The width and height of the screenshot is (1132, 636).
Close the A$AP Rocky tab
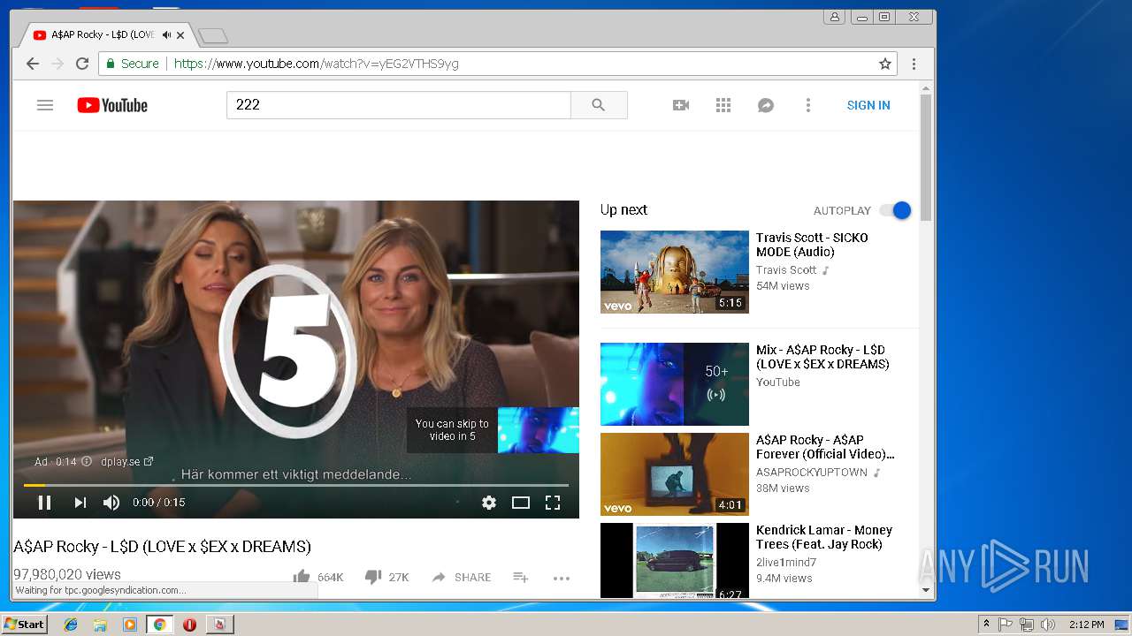(180, 35)
